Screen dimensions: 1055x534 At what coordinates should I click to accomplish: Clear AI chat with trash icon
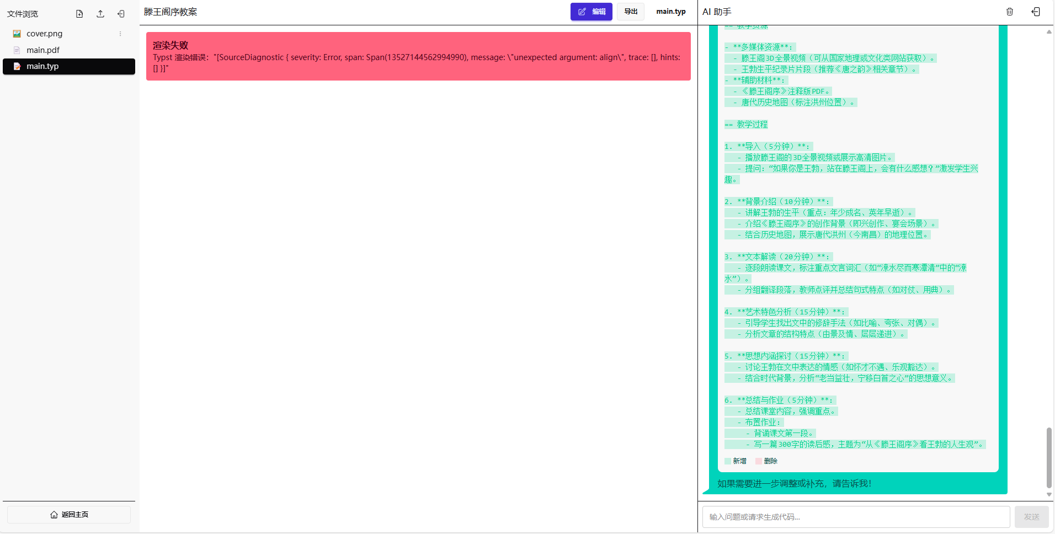(1010, 12)
